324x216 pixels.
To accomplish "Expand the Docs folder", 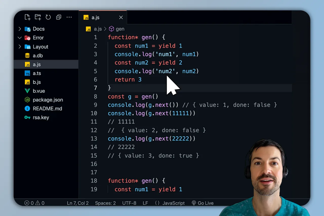I will (20, 29).
